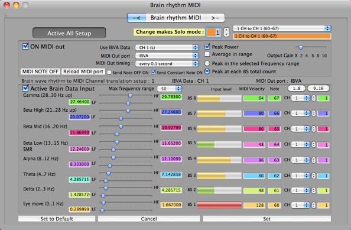Click the BS 3 channel stepper

314,176
